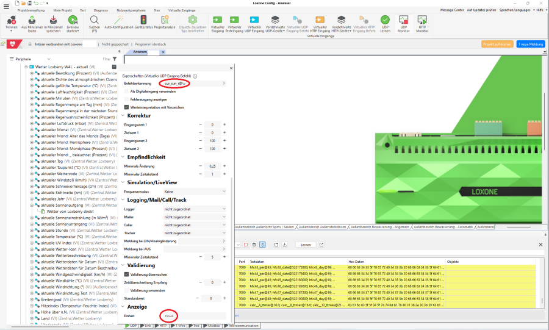549x330 pixels.
Task: Increase Eingangswert 1 with plus button
Action: 224,124
